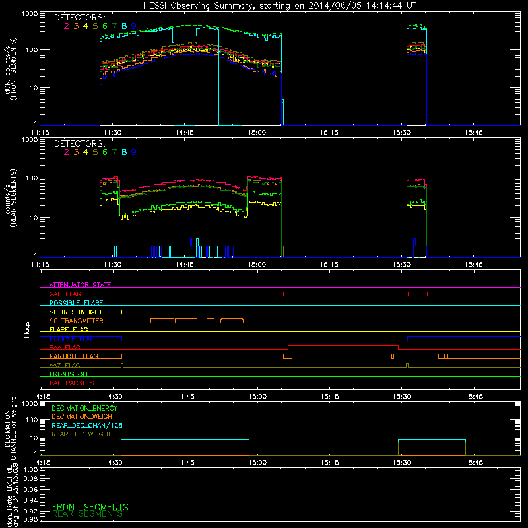Click the REAR_DEC_WEIGHT legend entry
Image resolution: width=528 pixels, height=528 pixels.
tap(81, 434)
